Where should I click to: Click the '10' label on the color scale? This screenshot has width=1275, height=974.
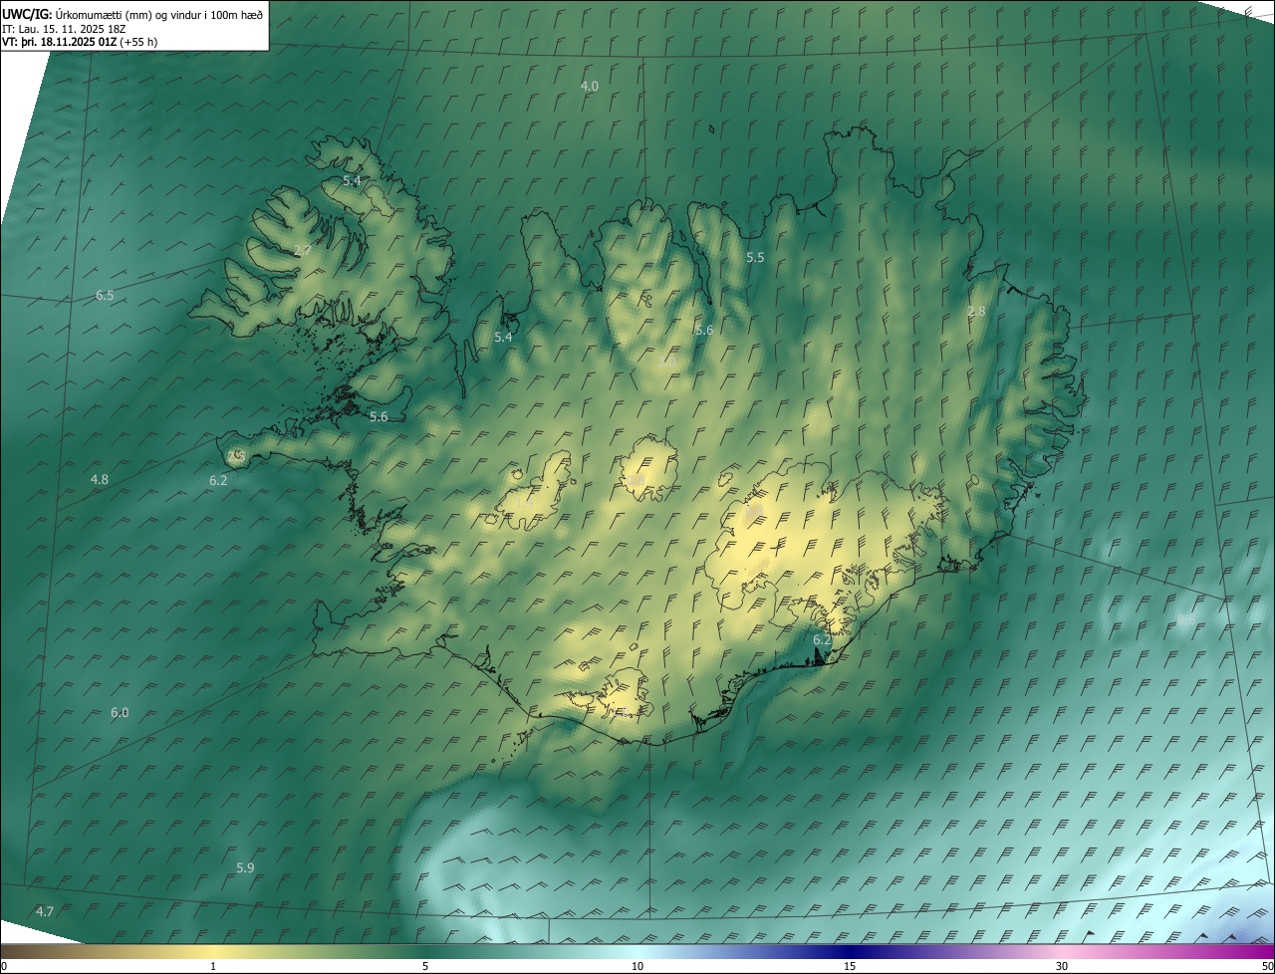(637, 967)
